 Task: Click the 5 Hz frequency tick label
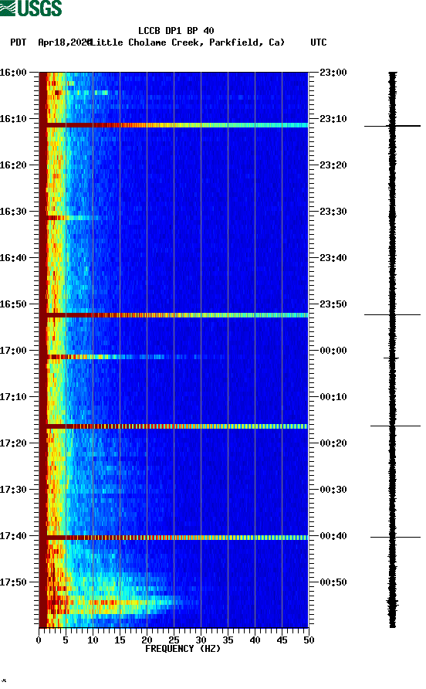66,640
